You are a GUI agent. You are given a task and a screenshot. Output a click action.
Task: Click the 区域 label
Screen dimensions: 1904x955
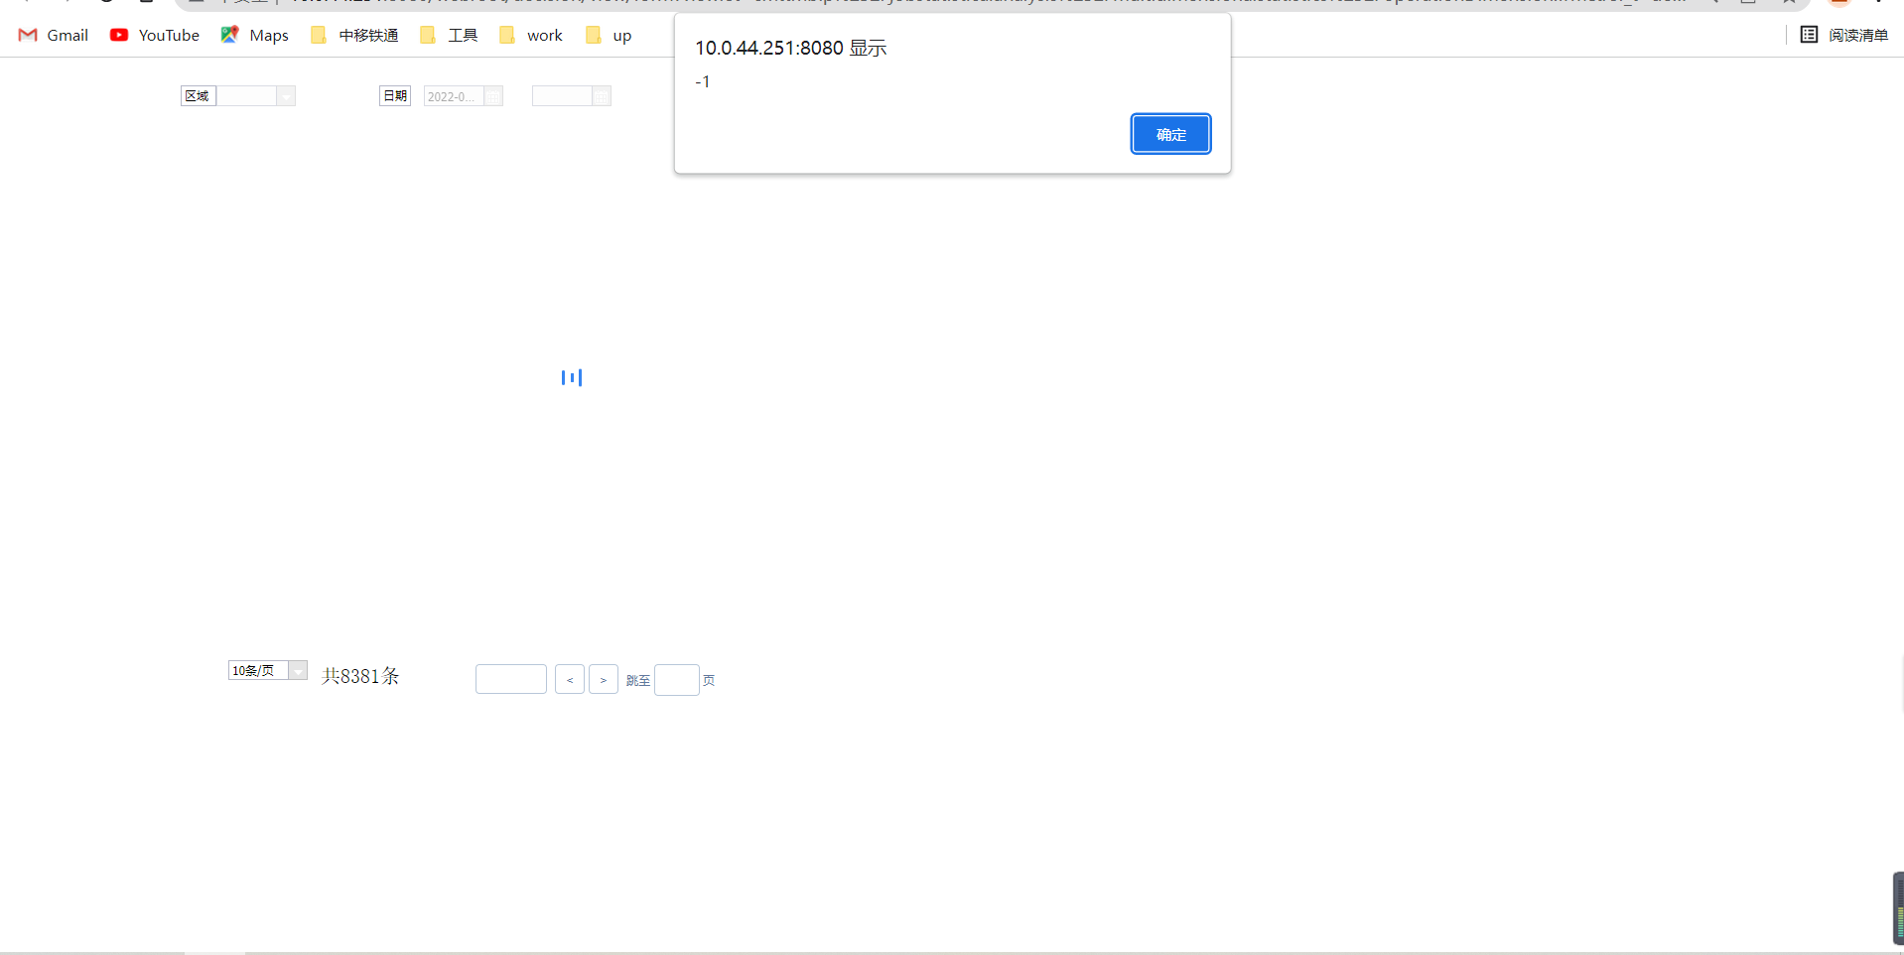click(198, 96)
